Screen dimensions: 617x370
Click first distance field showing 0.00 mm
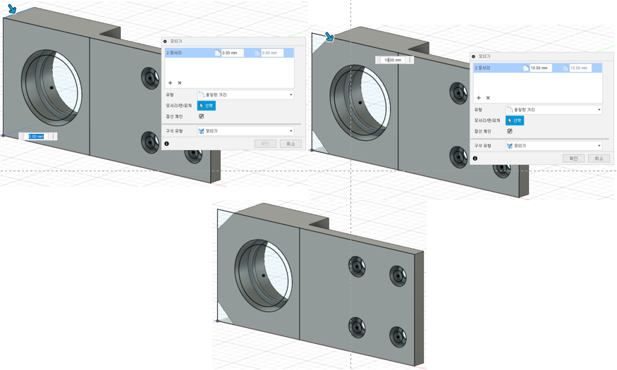[x=232, y=53]
